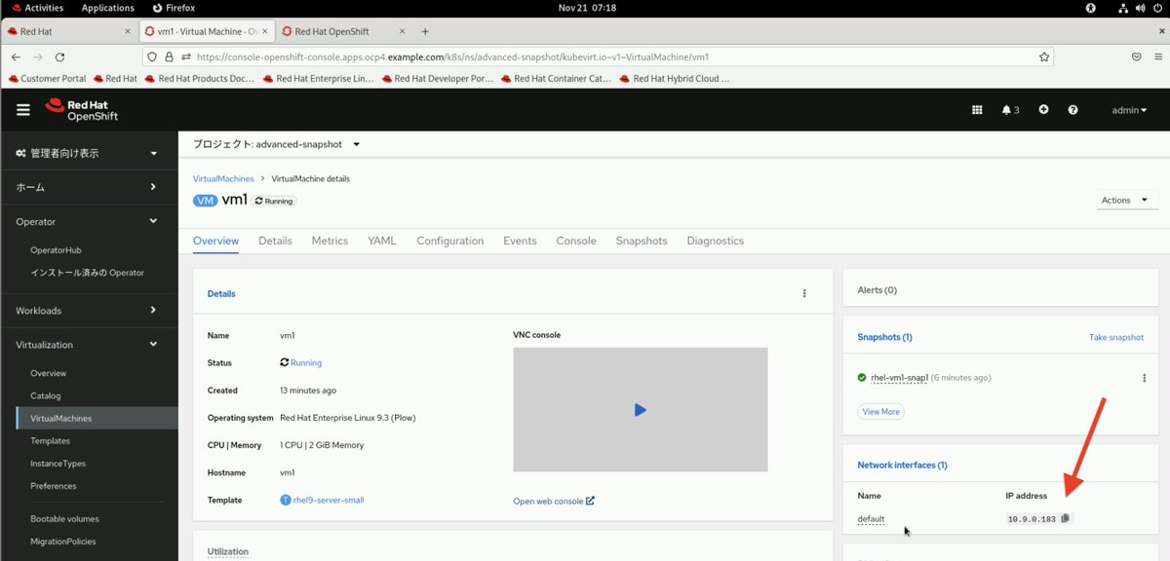Open the accessibility icon in top bar
1170x561 pixels.
pyautogui.click(x=1091, y=8)
